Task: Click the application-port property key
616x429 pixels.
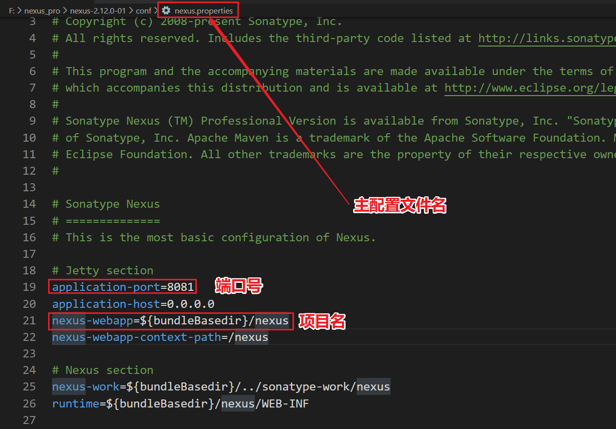Action: point(106,287)
